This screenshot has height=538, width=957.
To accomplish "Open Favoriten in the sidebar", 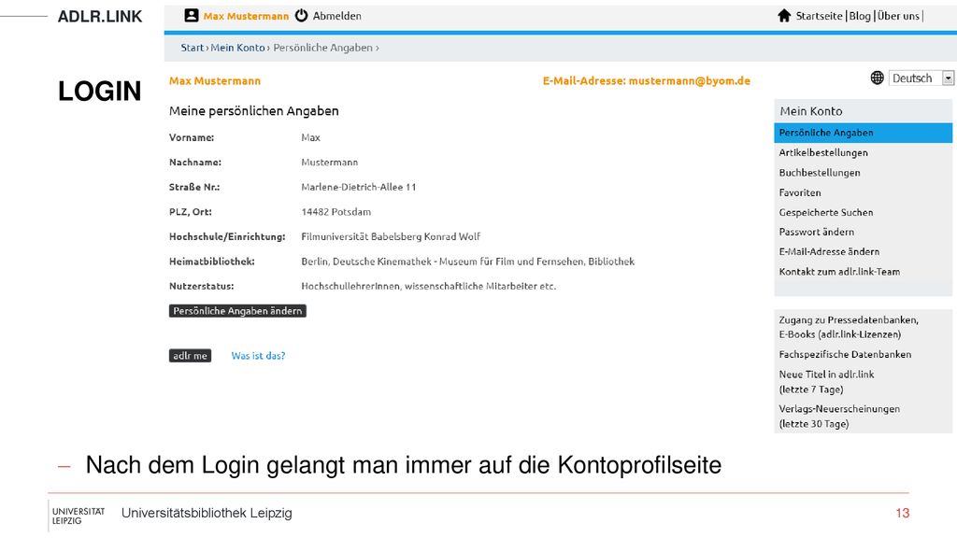I will click(800, 192).
